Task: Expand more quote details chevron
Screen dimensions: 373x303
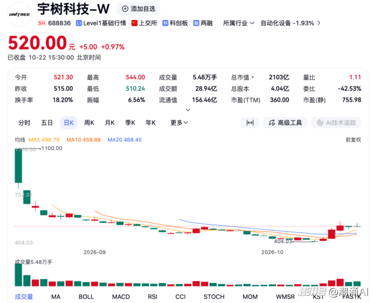Action: (188, 110)
